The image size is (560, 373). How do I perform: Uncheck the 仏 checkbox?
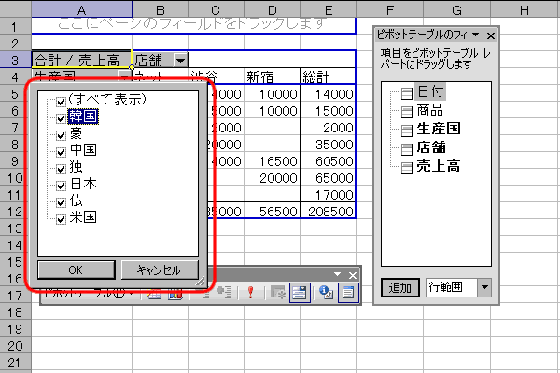click(x=61, y=202)
